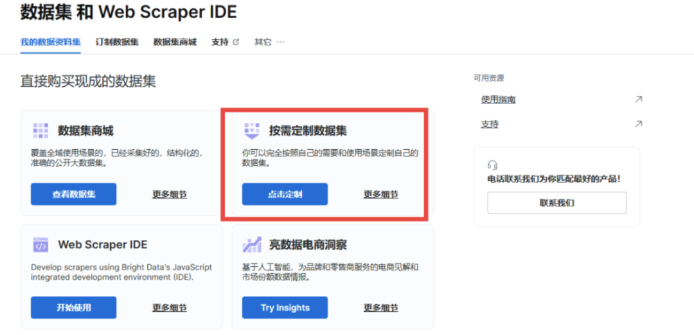The height and width of the screenshot is (335, 694).
Task: Open 更多细节 link in 按需定制数据集 card
Action: coord(380,195)
